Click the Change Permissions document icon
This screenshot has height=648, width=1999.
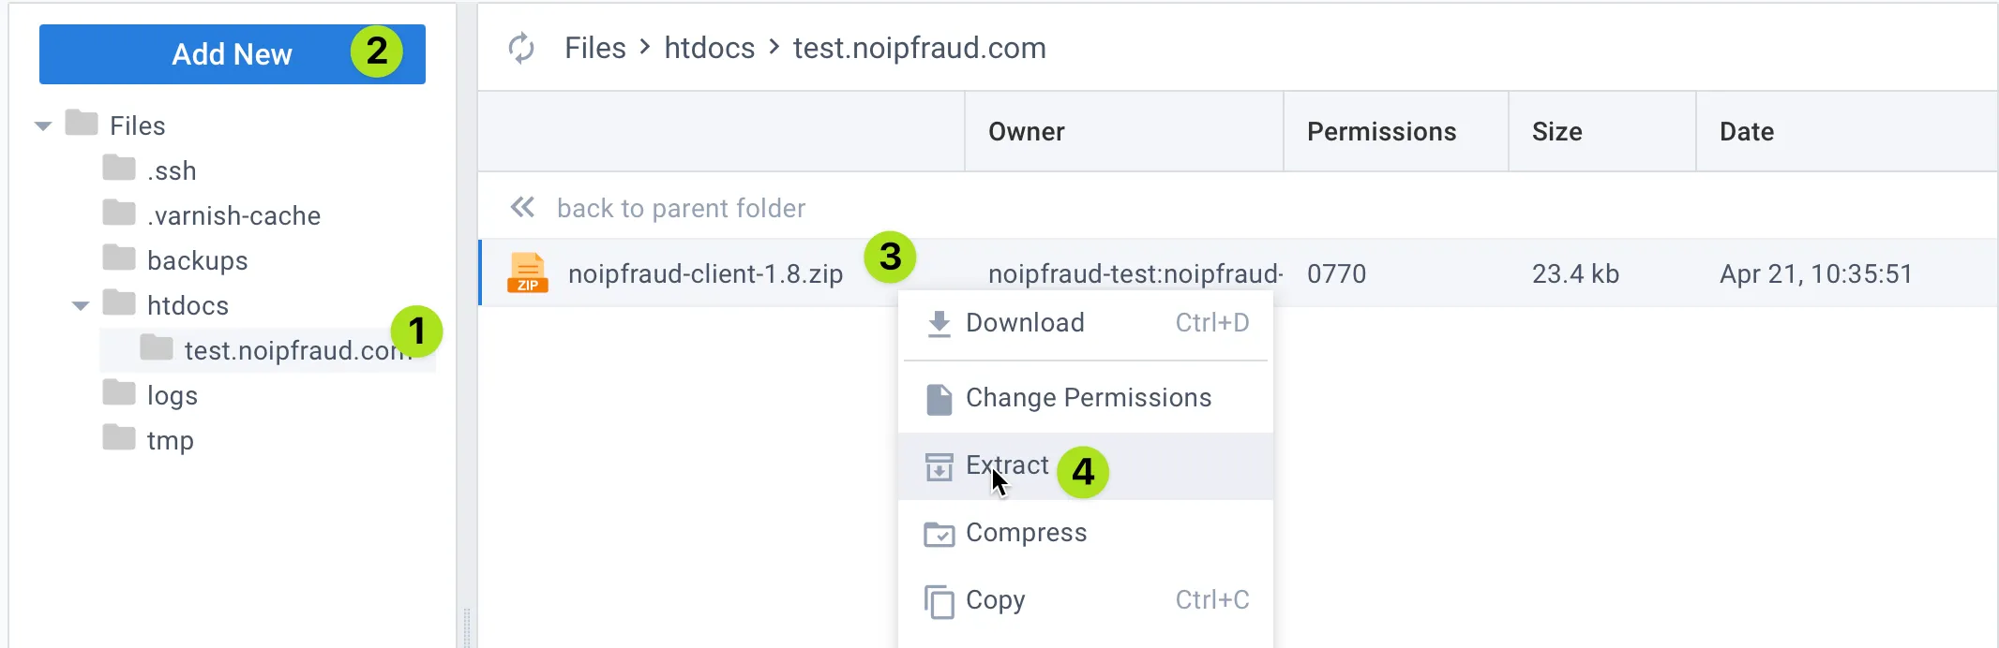pos(939,399)
